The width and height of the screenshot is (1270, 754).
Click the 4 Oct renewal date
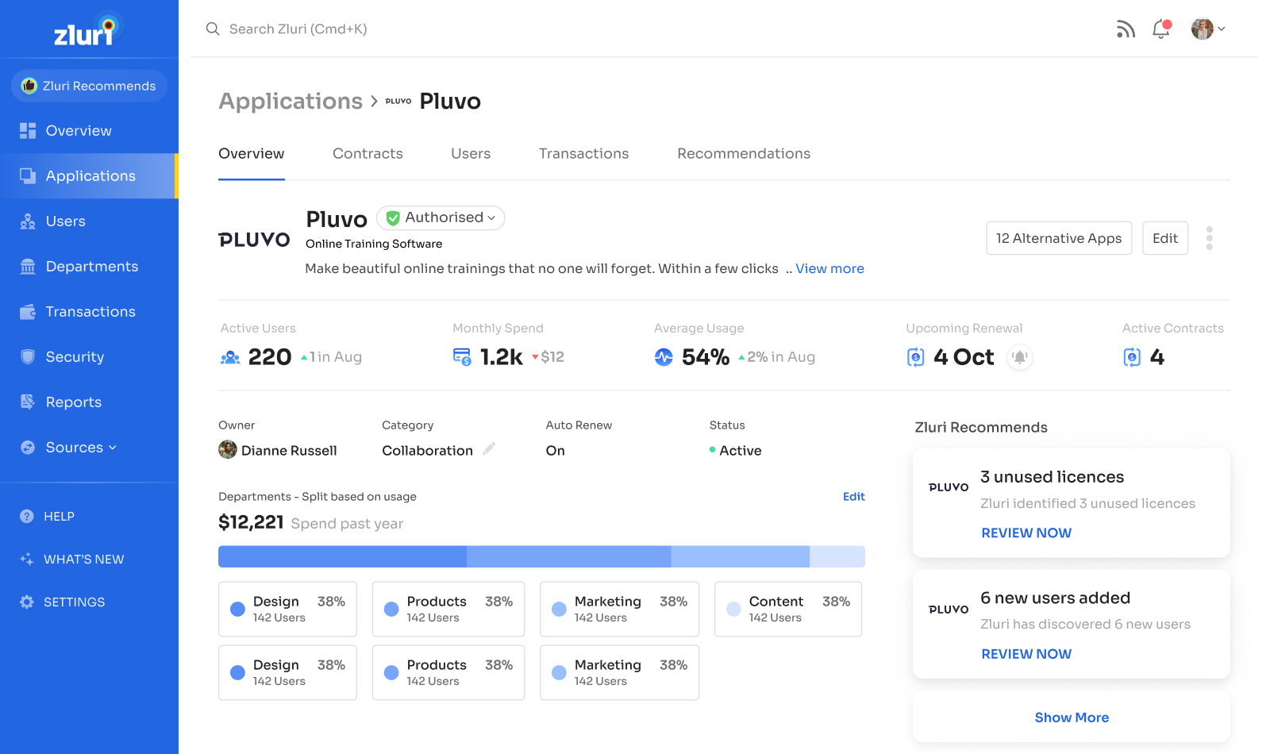click(964, 357)
